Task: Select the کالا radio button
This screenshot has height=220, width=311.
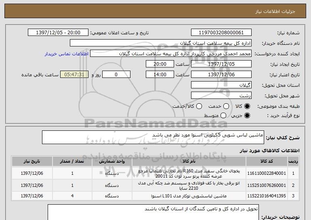Action: [247, 107]
